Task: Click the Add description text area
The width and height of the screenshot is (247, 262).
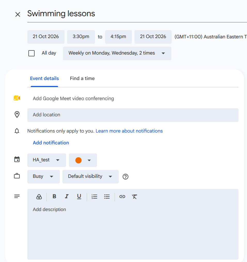Action: [x=133, y=232]
